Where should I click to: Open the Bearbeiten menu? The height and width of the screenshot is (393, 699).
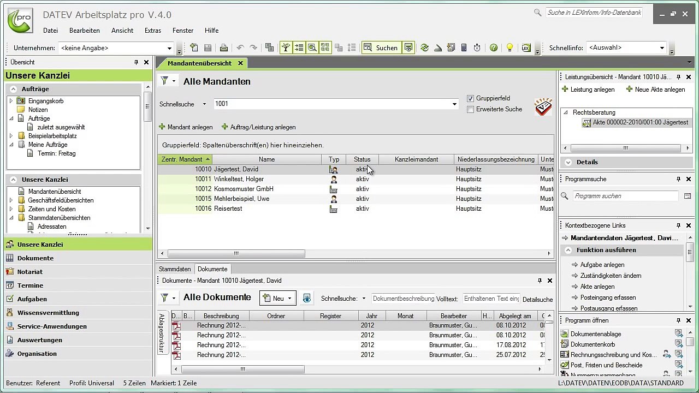pos(85,31)
